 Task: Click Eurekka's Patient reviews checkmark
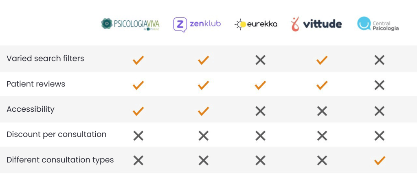260,85
